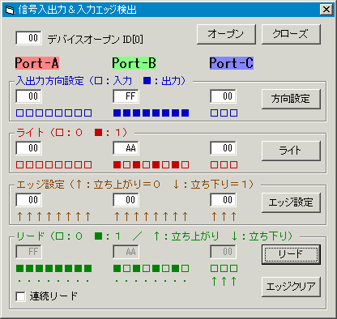
Task: Click Port-A read field showing FF
Action: click(x=28, y=252)
